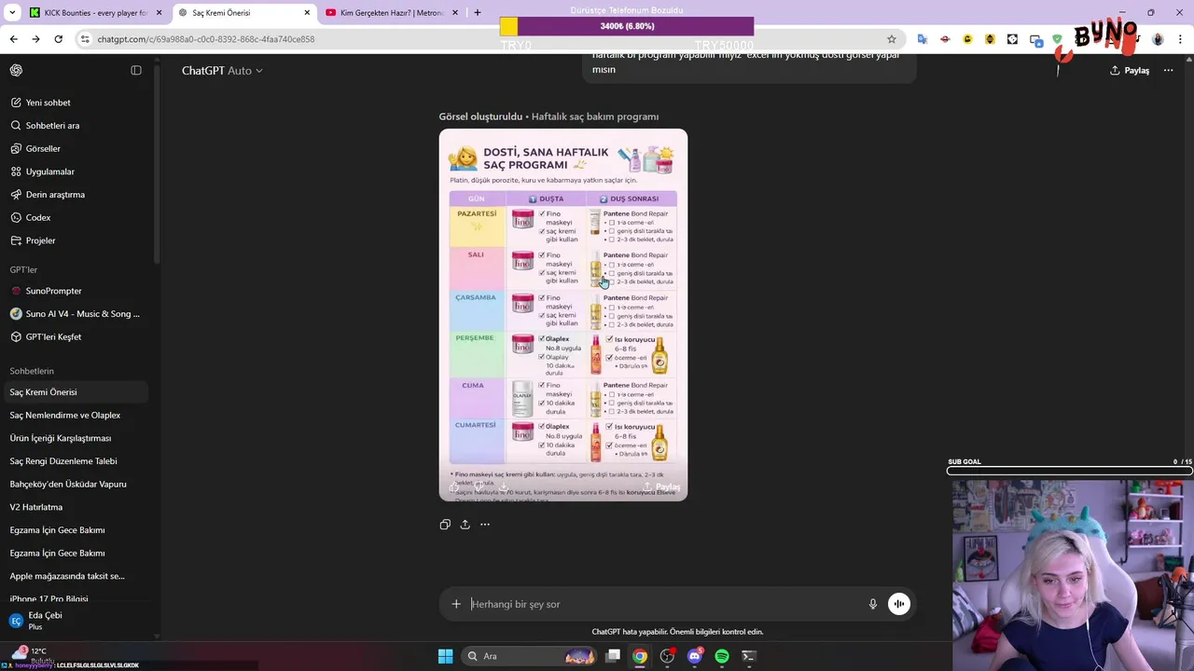Open Chrome profile avatar

click(x=1158, y=39)
